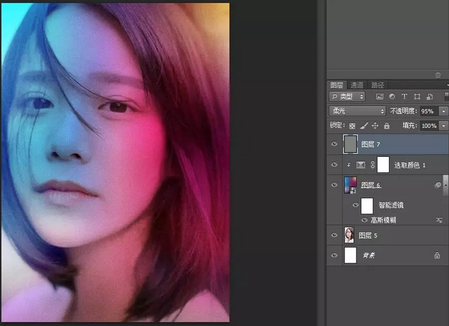The image size is (449, 326).
Task: Switch to the 路径 paths tab
Action: 377,85
